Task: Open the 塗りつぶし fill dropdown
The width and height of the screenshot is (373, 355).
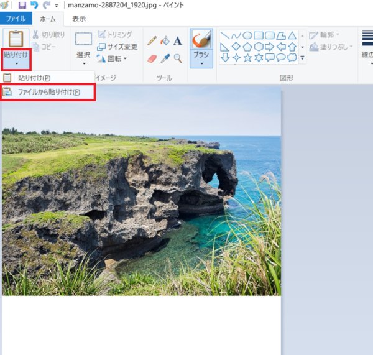Action: point(331,47)
